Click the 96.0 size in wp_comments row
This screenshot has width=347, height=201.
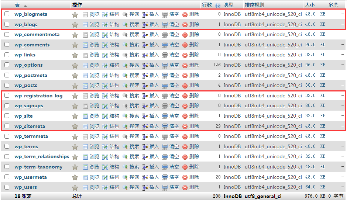pyautogui.click(x=310, y=45)
